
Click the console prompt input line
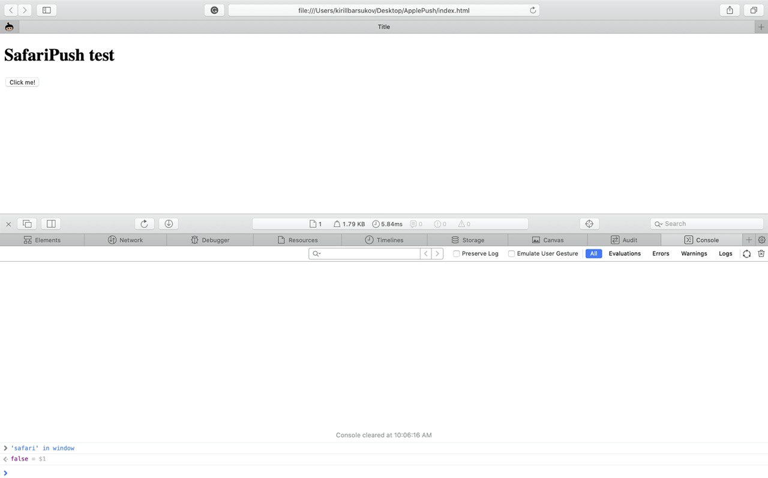[384, 473]
